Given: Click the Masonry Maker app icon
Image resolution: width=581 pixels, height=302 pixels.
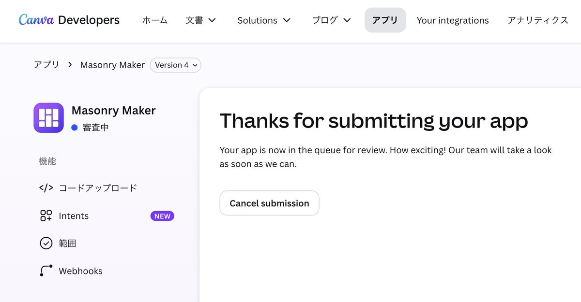Looking at the screenshot, I should click(x=48, y=117).
